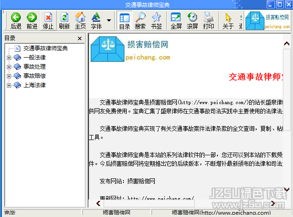Expand the 一般法律 tree node

[9, 58]
